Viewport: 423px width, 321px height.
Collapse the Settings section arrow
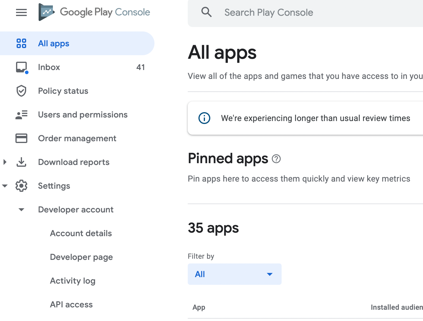(x=5, y=186)
